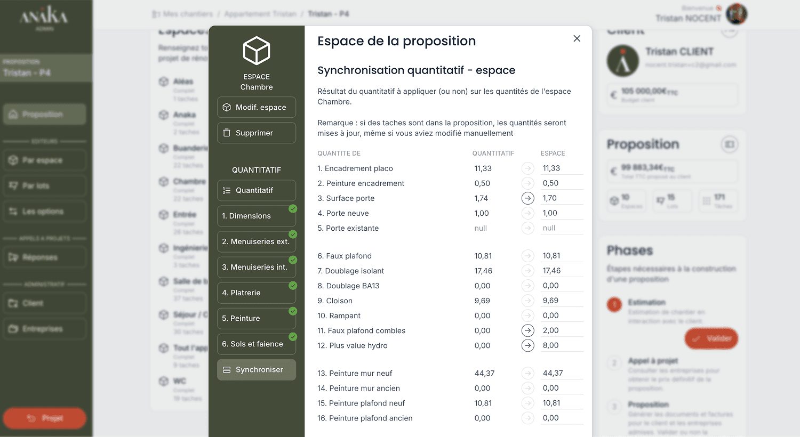Click the sync arrow for Faux plafond

pos(528,256)
